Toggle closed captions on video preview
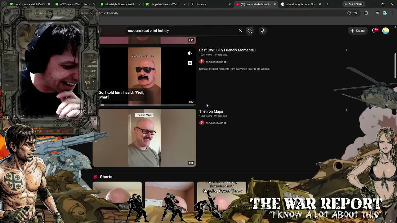 pyautogui.click(x=190, y=63)
